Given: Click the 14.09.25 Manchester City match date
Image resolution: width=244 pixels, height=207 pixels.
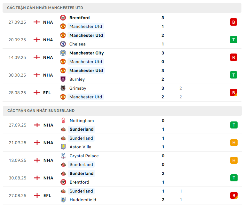Looking at the screenshot, I should 17,57.
